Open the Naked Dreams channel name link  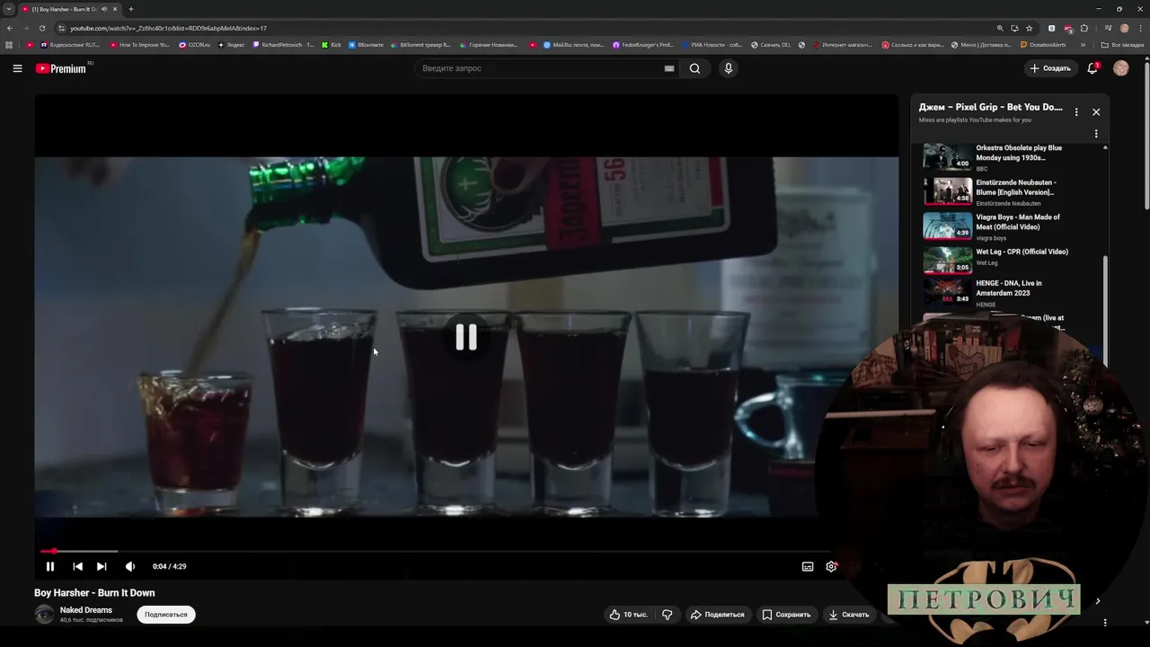86,610
